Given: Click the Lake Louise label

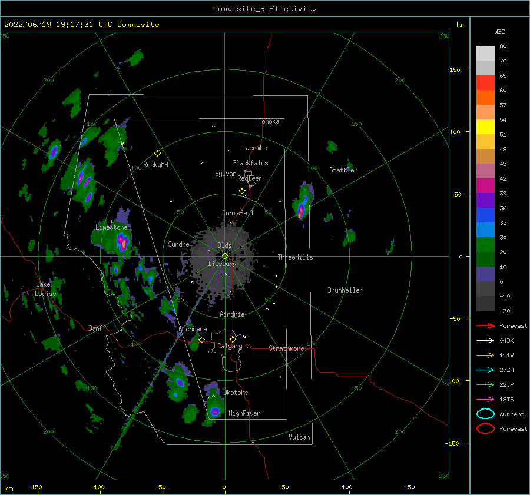Looking at the screenshot, I should [x=45, y=289].
